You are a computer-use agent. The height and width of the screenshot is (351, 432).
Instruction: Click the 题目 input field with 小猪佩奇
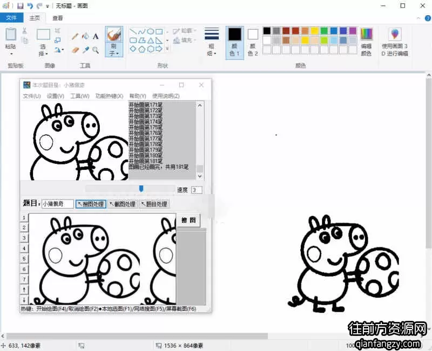58,204
